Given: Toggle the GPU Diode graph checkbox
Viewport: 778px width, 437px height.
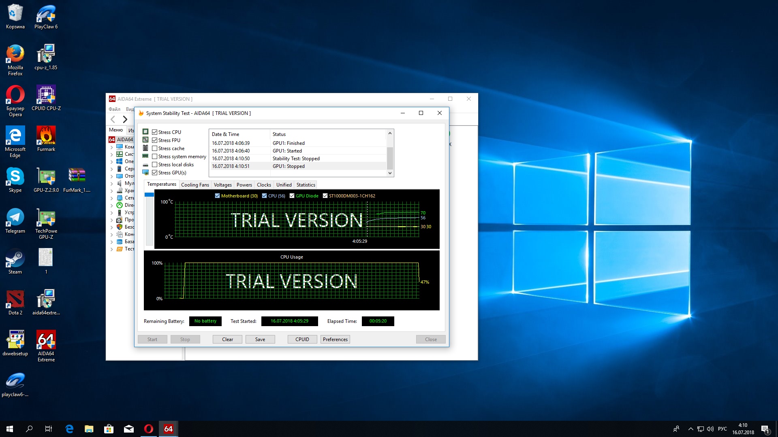Looking at the screenshot, I should click(x=292, y=196).
